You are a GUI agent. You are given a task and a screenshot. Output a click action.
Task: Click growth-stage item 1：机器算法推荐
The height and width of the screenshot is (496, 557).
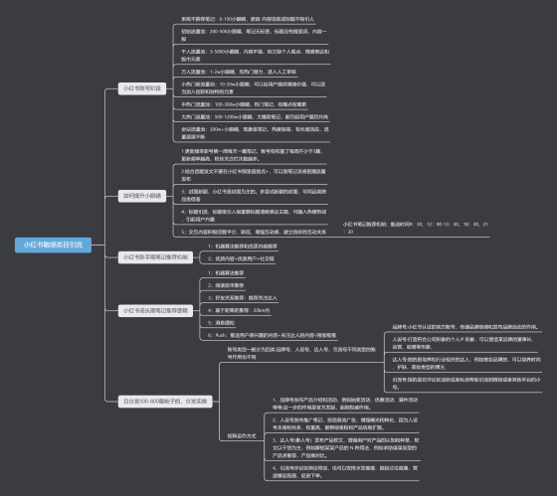[x=226, y=273]
